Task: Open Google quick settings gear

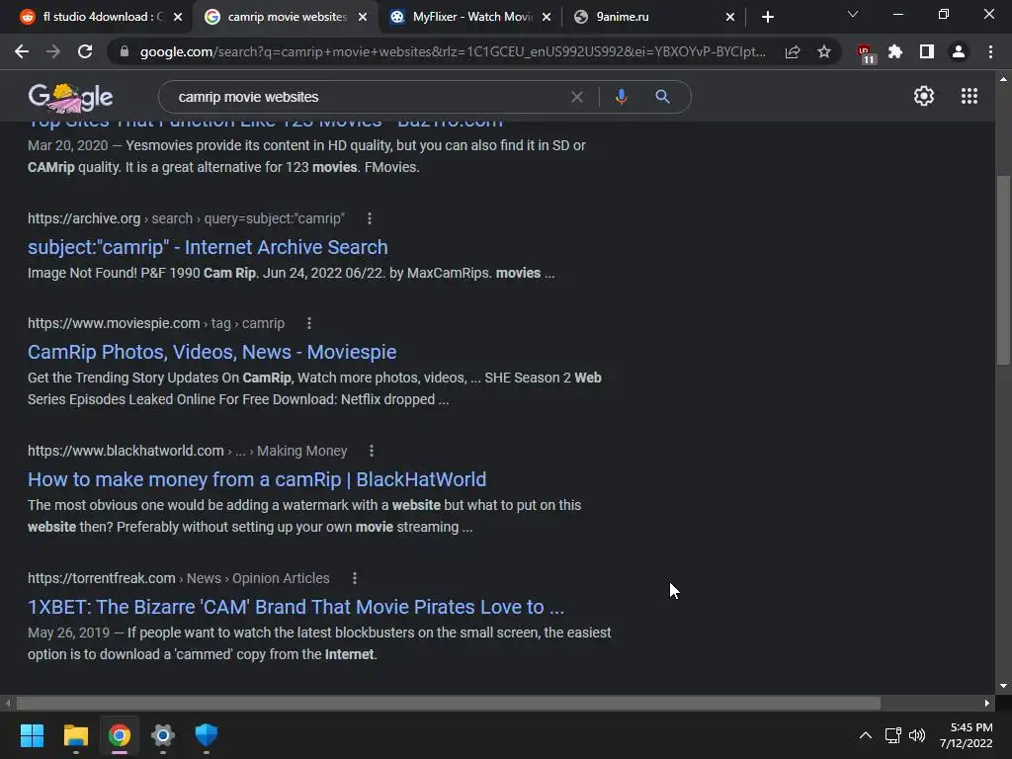Action: tap(924, 96)
